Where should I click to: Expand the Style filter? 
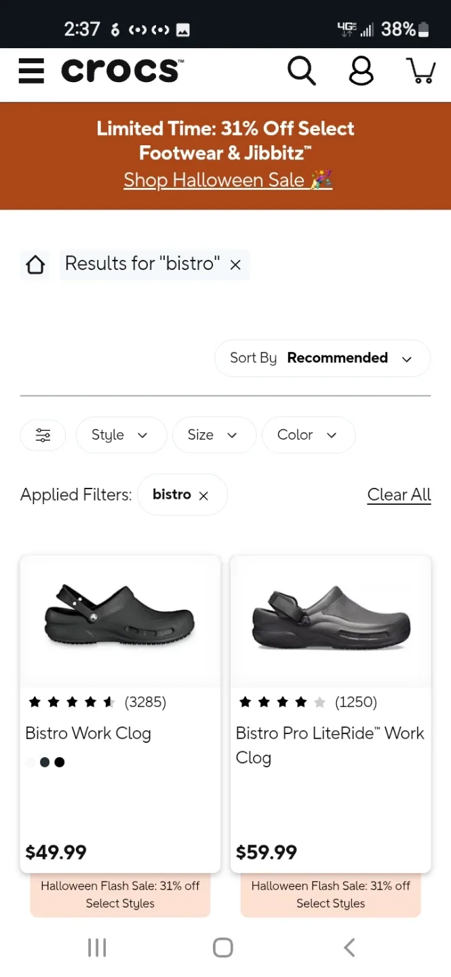pyautogui.click(x=121, y=435)
